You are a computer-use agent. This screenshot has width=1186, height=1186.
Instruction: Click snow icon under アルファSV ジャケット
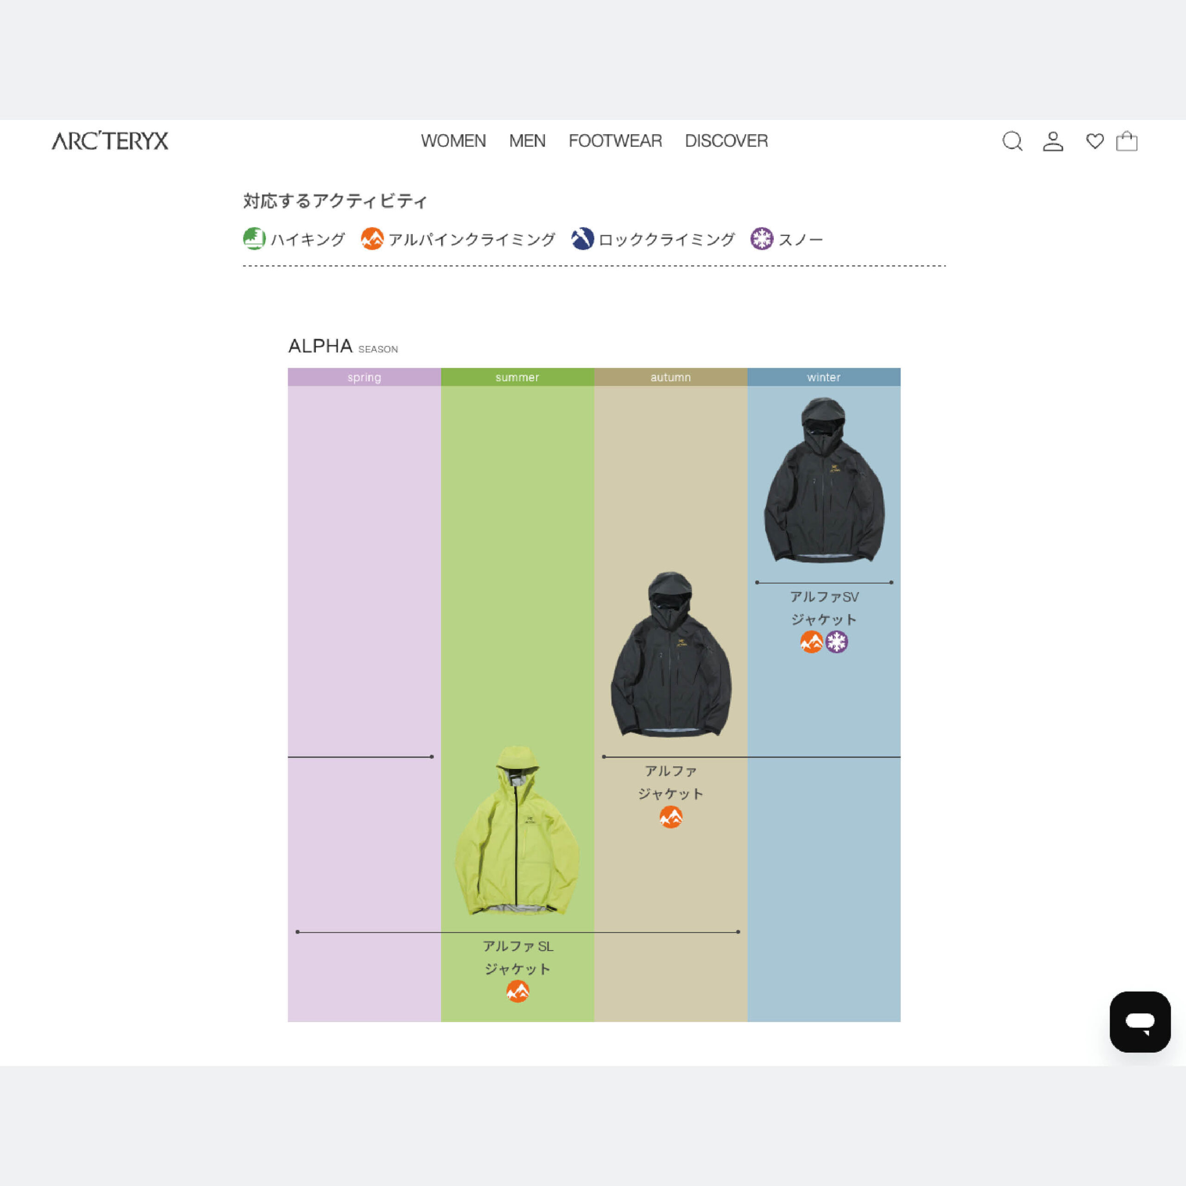pyautogui.click(x=836, y=642)
